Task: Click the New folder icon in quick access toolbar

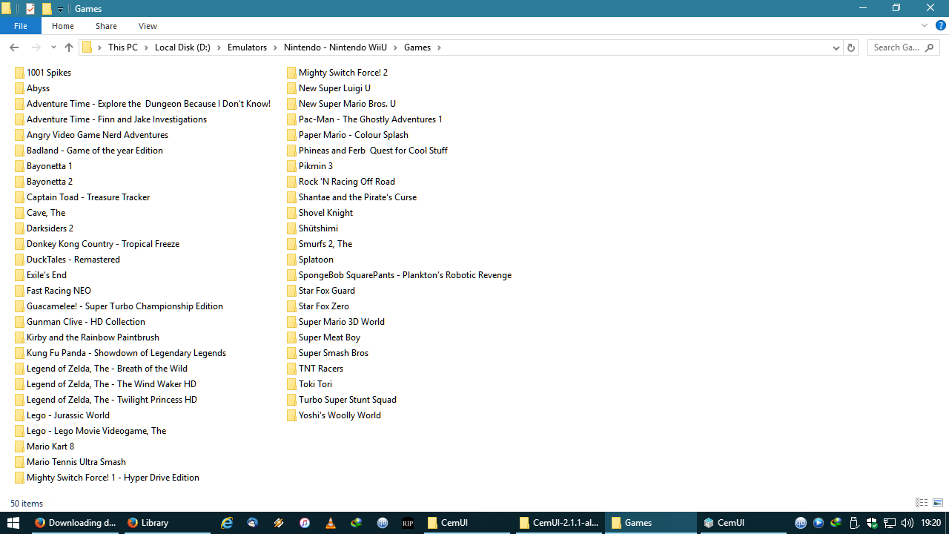Action: (47, 9)
